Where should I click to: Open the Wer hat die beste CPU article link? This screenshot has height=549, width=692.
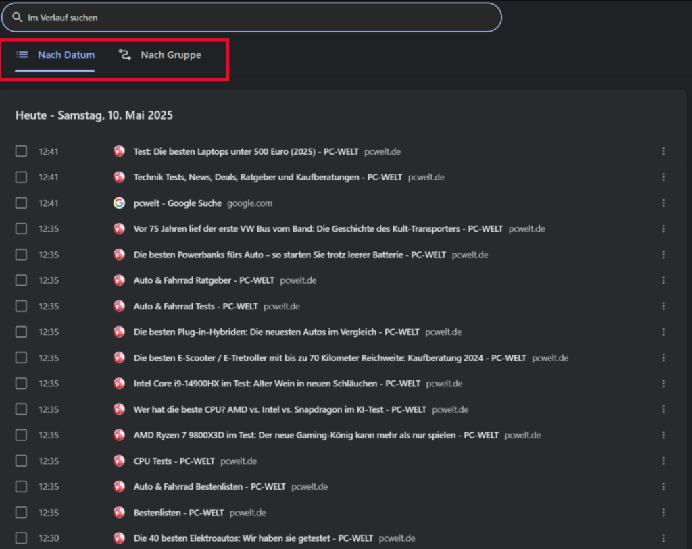[x=280, y=409]
